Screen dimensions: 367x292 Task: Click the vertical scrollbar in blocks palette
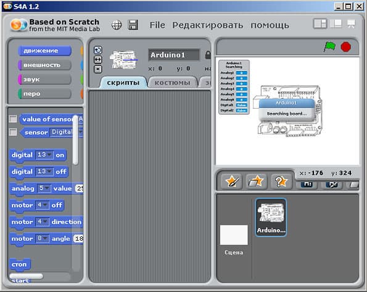coord(75,140)
